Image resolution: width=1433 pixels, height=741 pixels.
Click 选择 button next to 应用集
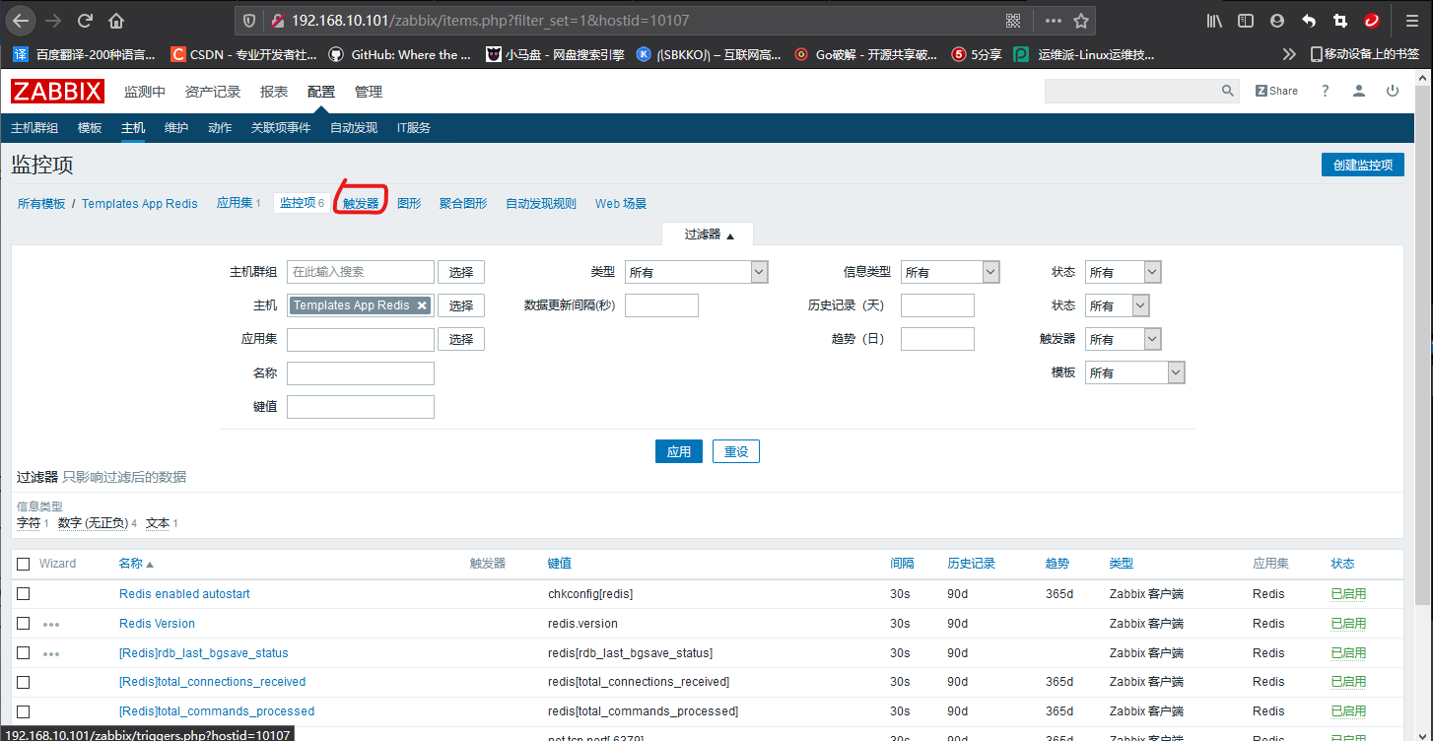point(461,339)
